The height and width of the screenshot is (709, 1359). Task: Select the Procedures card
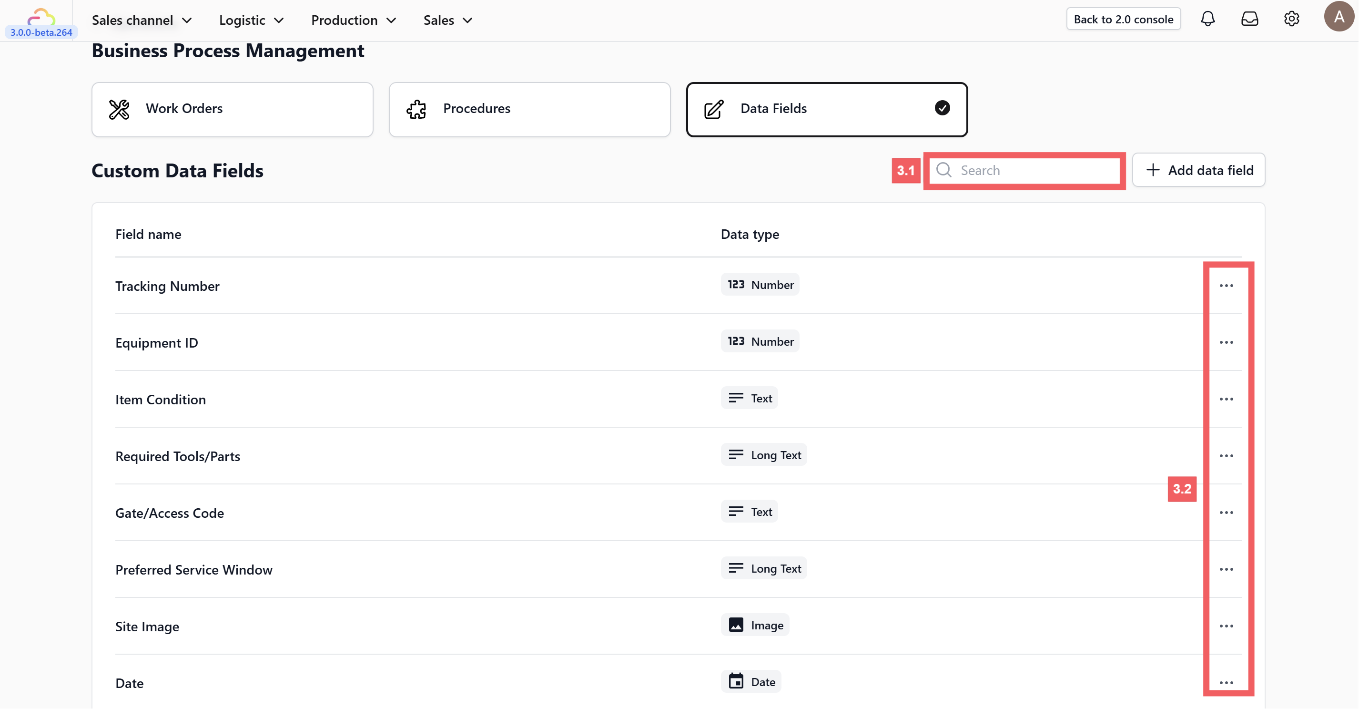(x=529, y=109)
